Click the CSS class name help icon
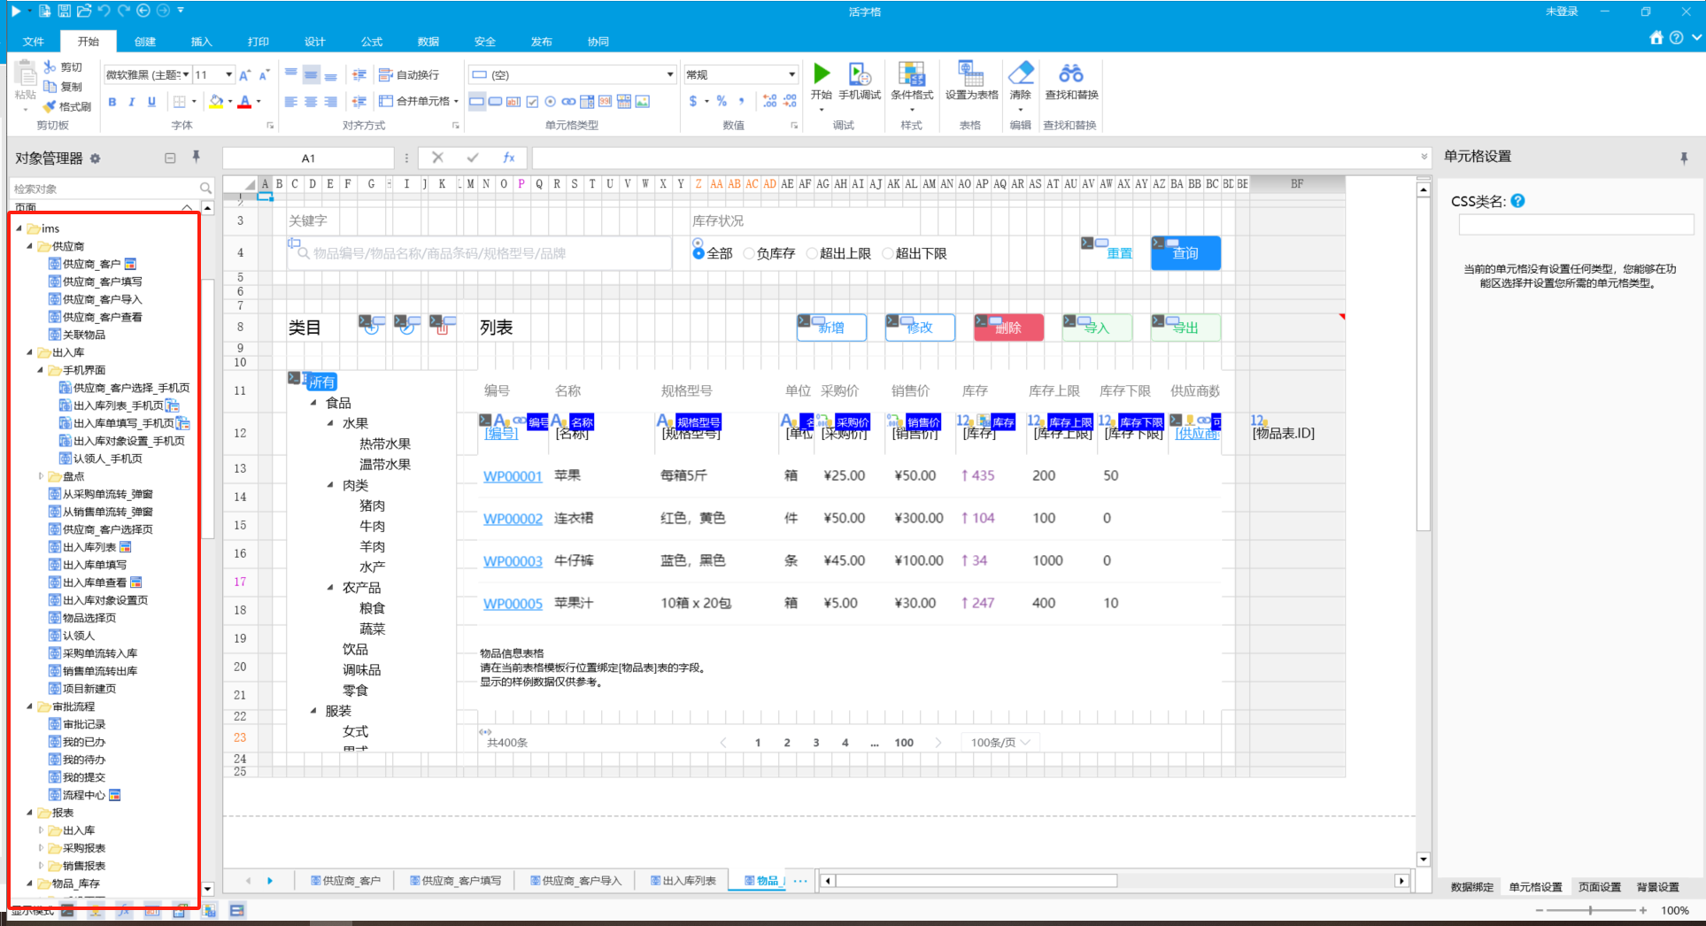The height and width of the screenshot is (926, 1706). click(1517, 201)
